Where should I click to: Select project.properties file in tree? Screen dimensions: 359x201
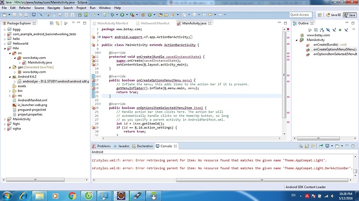coord(30,114)
